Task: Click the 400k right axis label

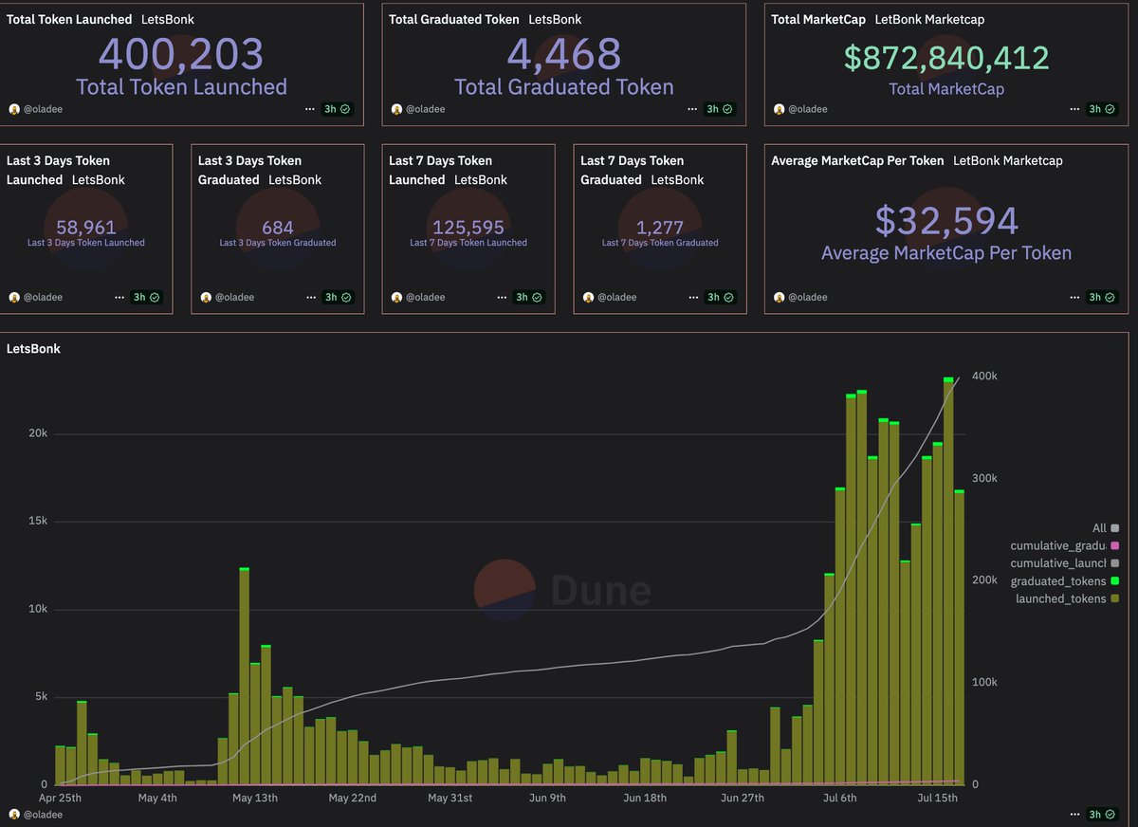Action: 985,376
